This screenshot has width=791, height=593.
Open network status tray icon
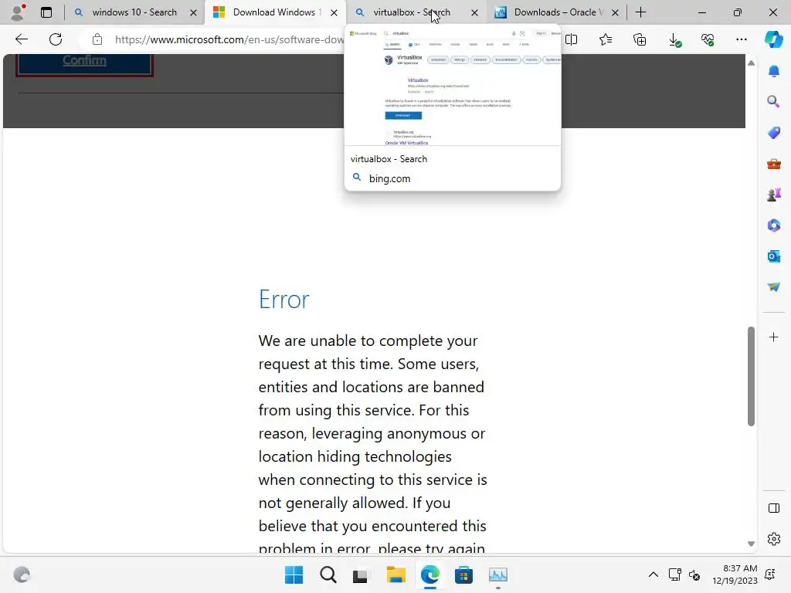point(674,574)
